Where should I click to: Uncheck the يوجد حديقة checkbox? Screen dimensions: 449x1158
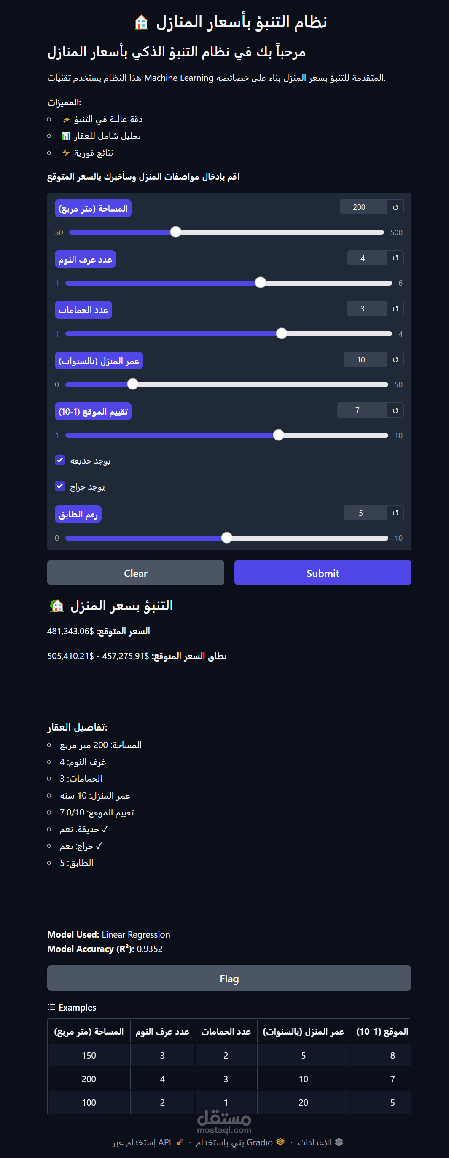(x=60, y=460)
